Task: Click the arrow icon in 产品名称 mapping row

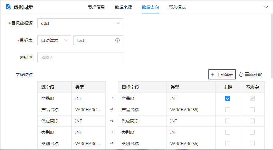Action: 112,110
